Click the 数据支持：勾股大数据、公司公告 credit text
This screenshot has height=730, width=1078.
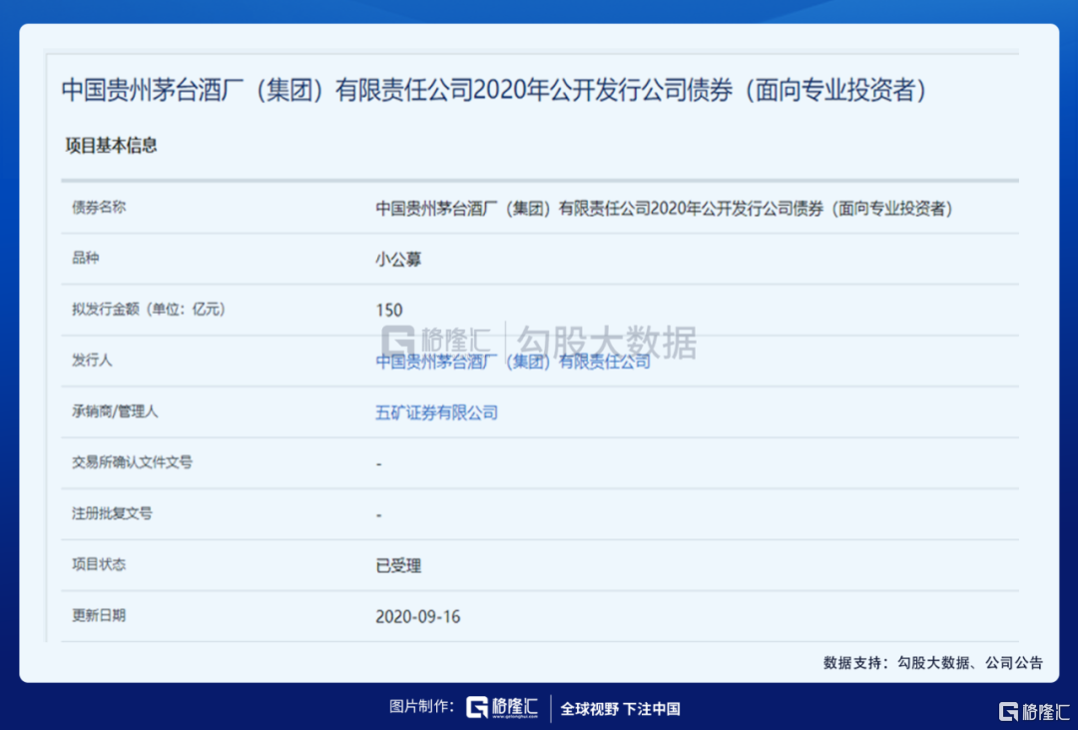[x=933, y=662]
